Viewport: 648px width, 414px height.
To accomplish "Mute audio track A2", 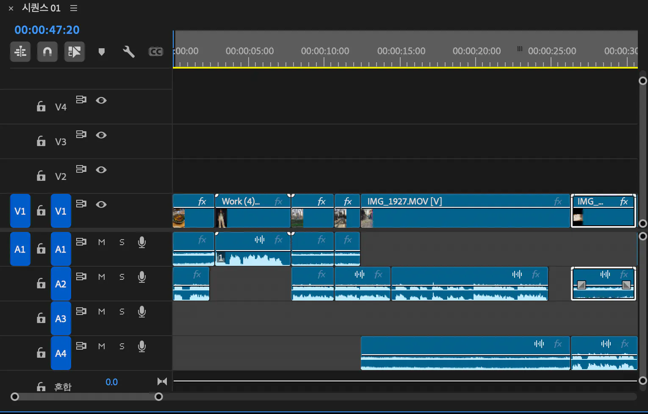I will point(102,277).
